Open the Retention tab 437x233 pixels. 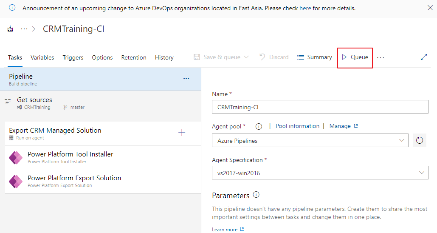(134, 57)
